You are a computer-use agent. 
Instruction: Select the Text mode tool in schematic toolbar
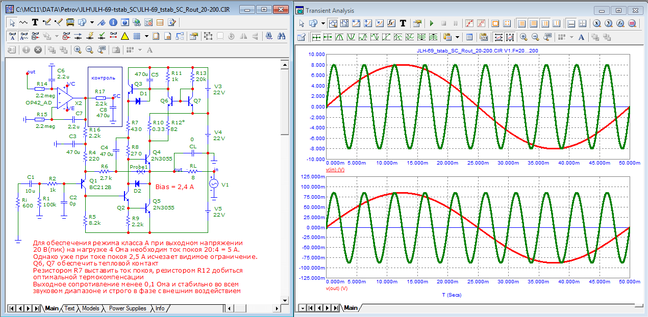pos(35,22)
